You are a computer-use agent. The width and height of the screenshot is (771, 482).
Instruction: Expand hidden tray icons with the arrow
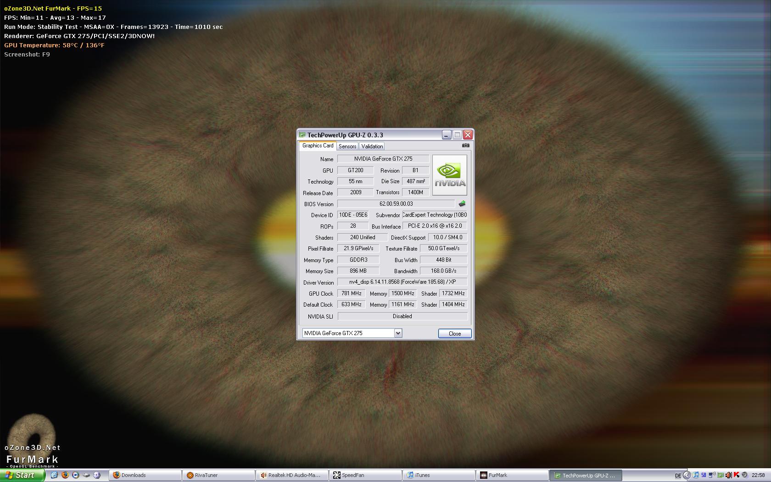(x=687, y=475)
